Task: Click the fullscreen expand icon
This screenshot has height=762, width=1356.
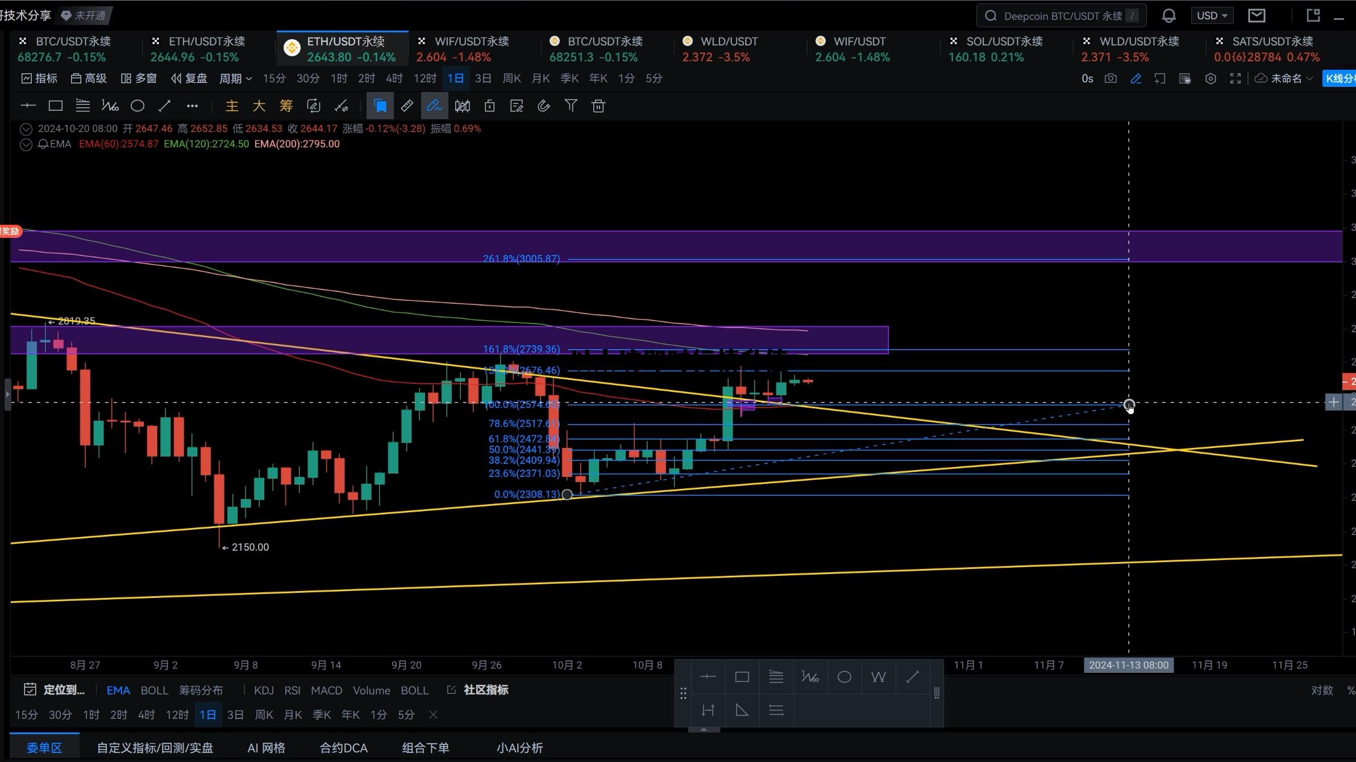Action: click(x=1235, y=78)
